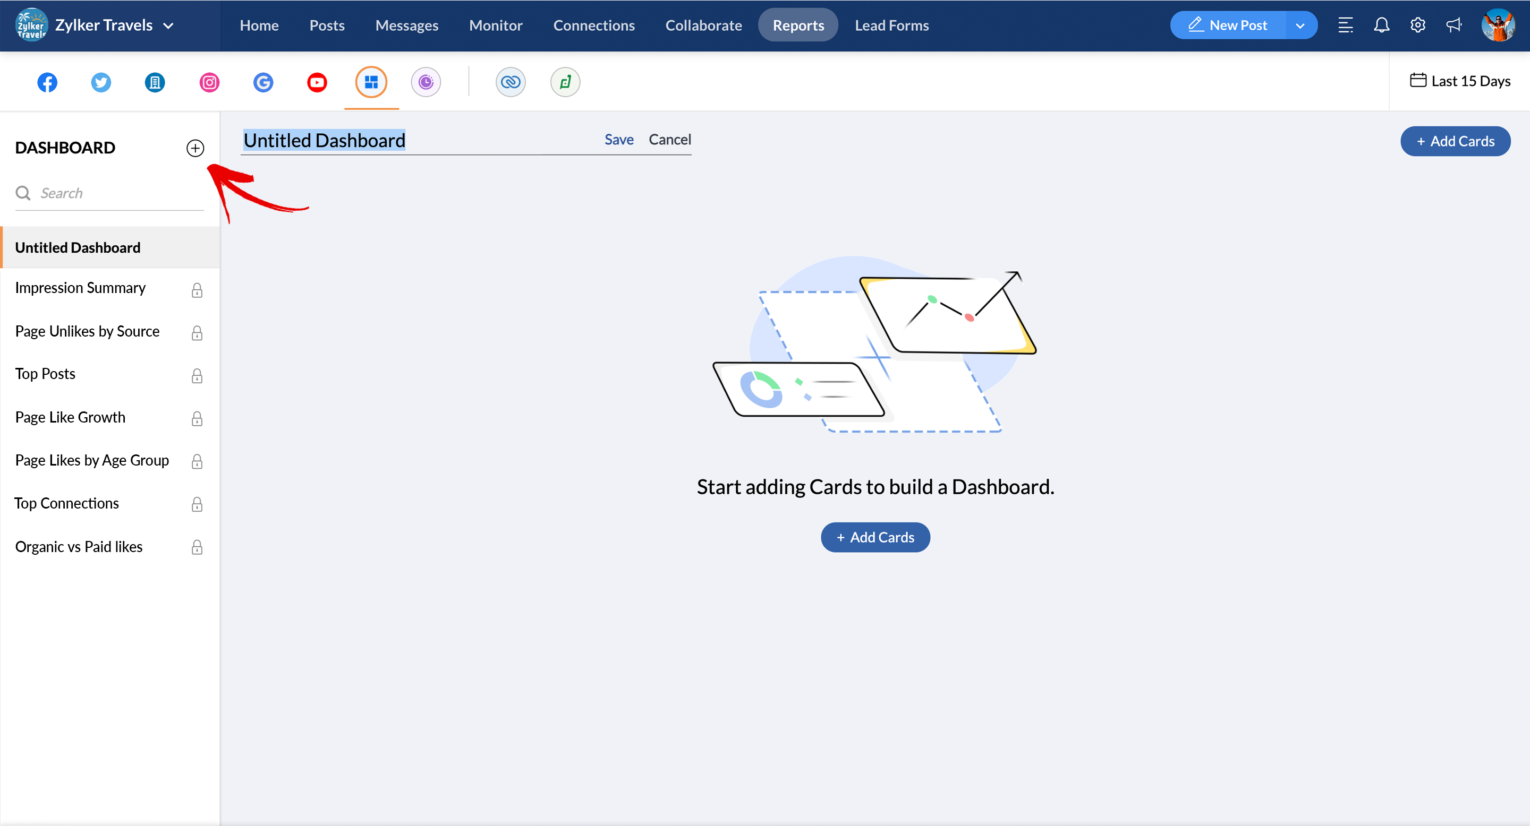Click Add Cards button below illustration
Viewport: 1530px width, 826px height.
point(875,537)
